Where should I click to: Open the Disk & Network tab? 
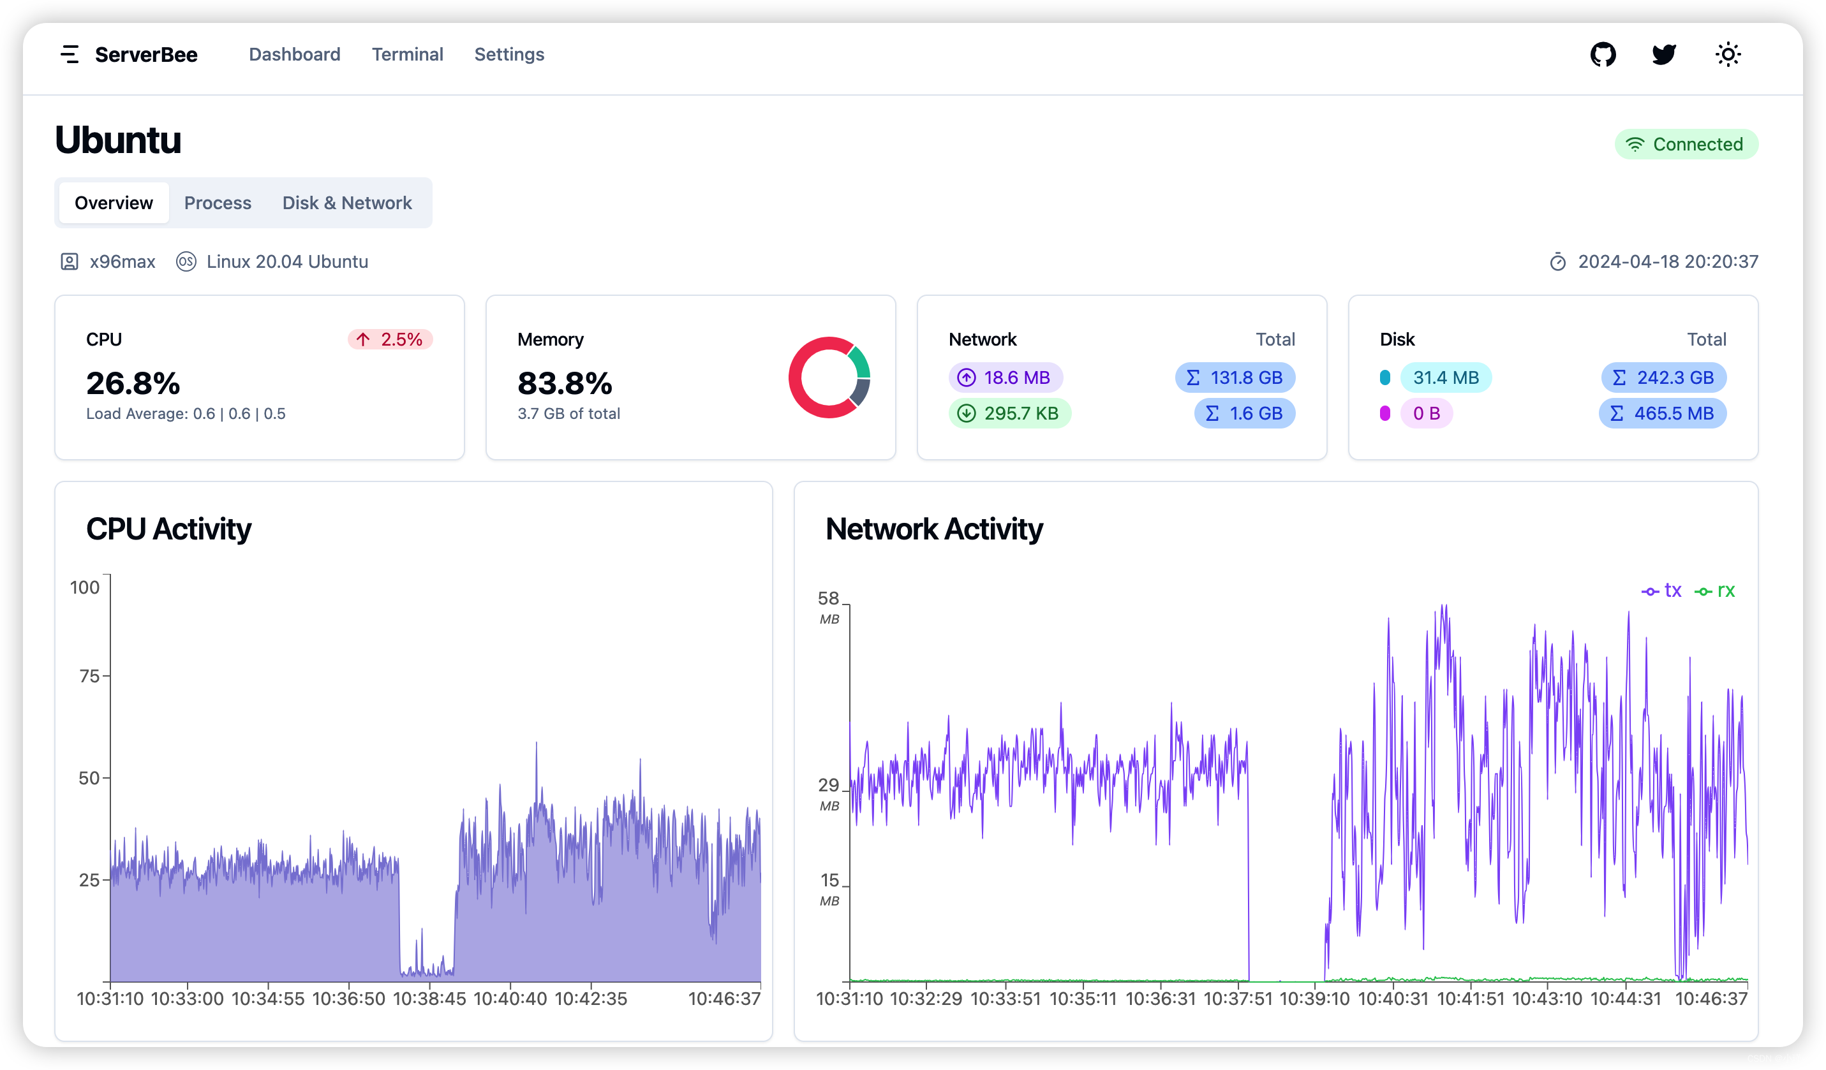coord(347,203)
